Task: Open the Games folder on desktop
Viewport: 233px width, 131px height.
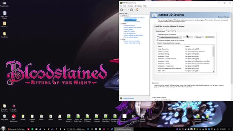Action: tap(51, 117)
